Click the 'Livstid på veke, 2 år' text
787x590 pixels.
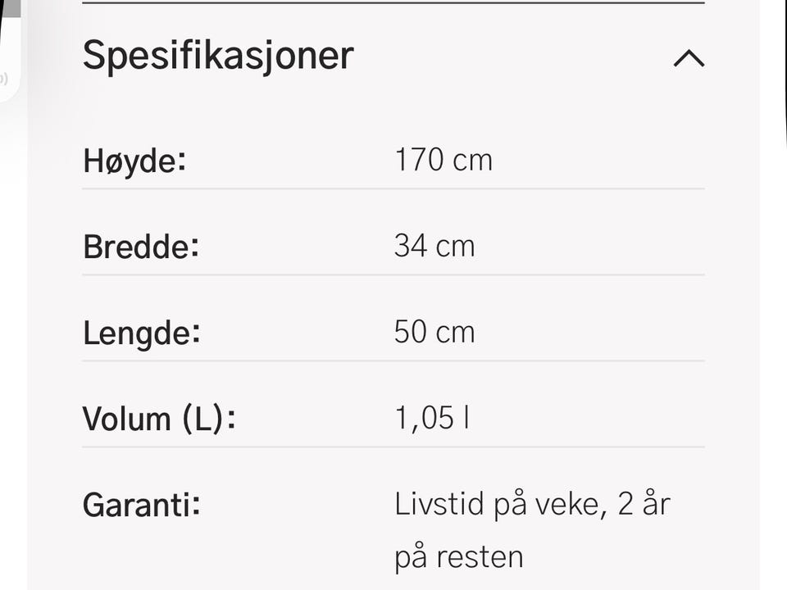[x=532, y=504]
